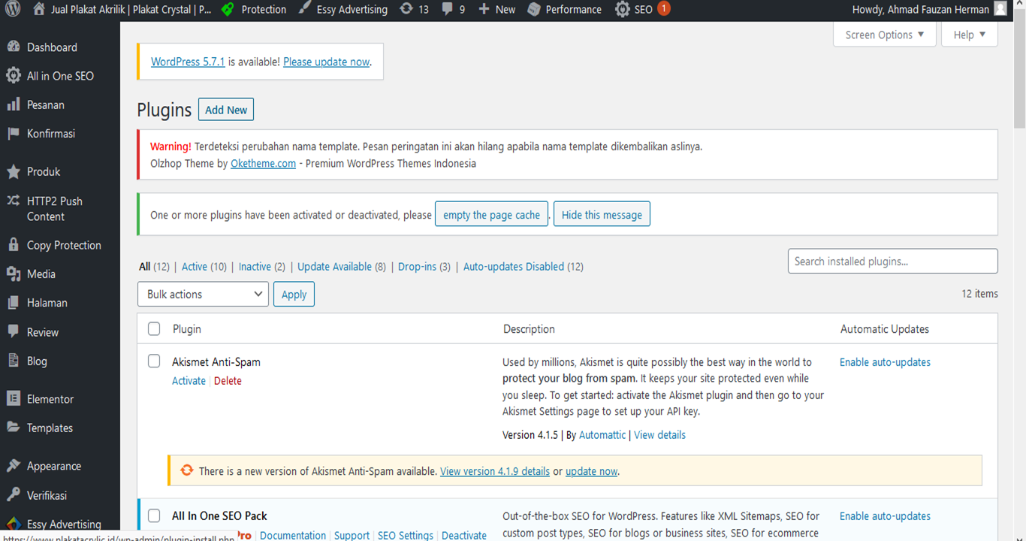The height and width of the screenshot is (541, 1026).
Task: Click the Appearance paintbrush icon
Action: [14, 466]
